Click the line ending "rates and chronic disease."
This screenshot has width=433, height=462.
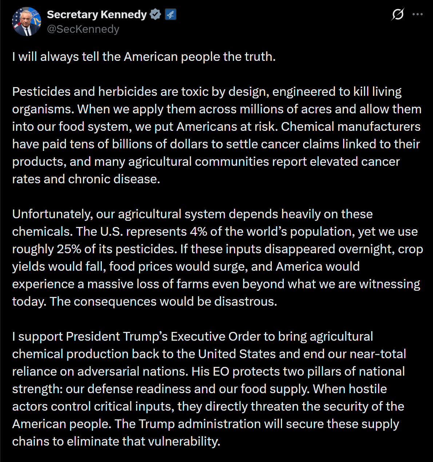[86, 179]
